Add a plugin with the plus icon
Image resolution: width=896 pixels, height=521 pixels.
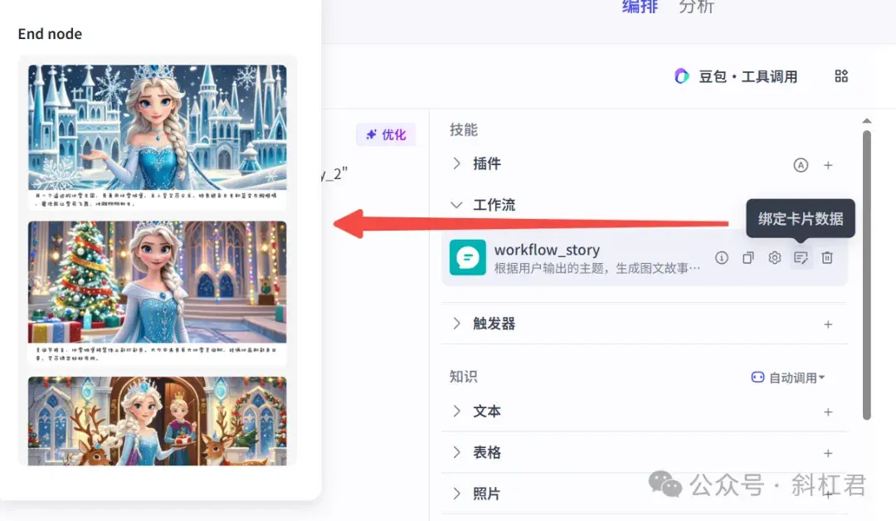[828, 165]
